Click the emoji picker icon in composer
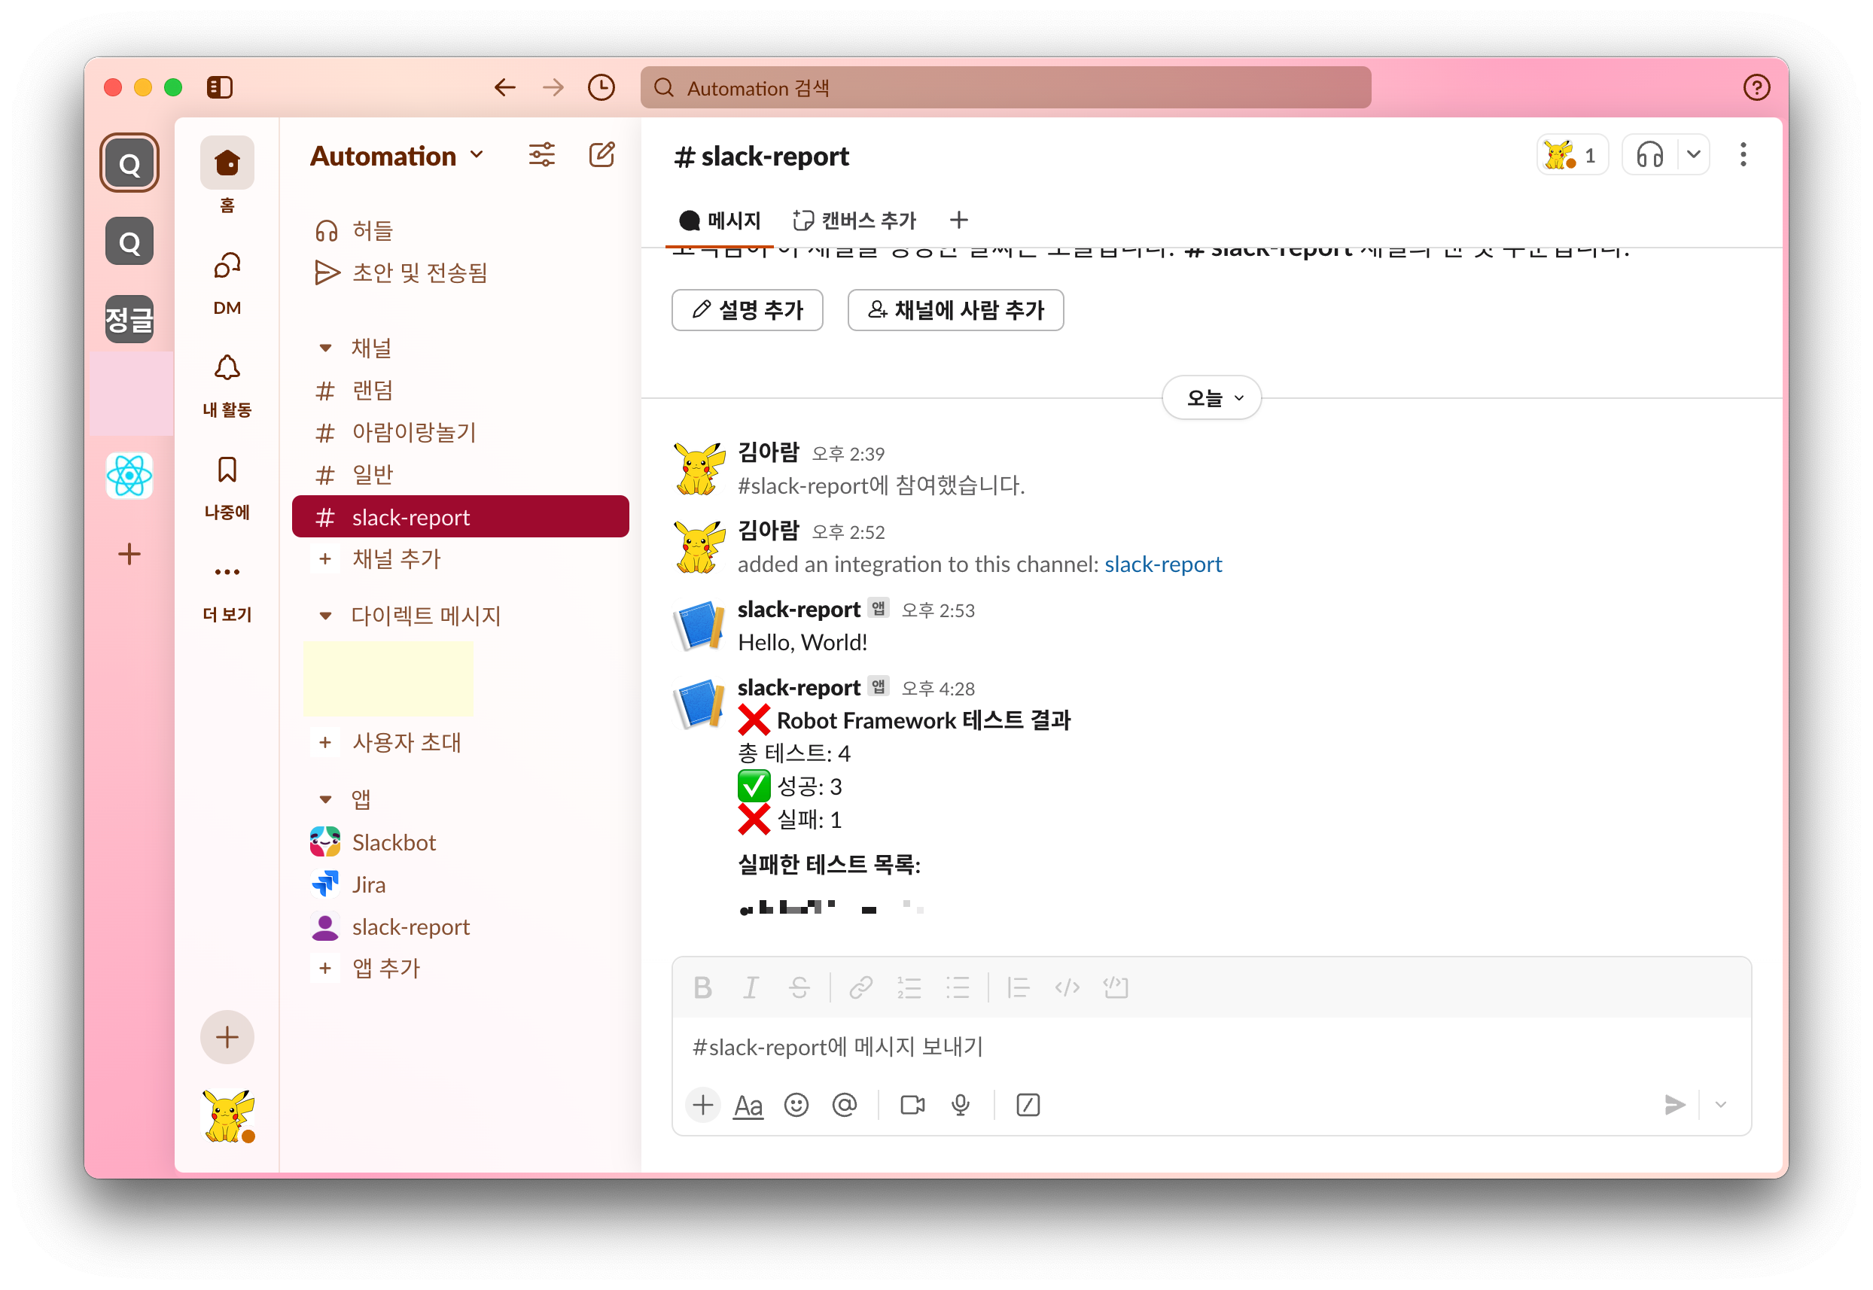The height and width of the screenshot is (1290, 1873). [796, 1105]
